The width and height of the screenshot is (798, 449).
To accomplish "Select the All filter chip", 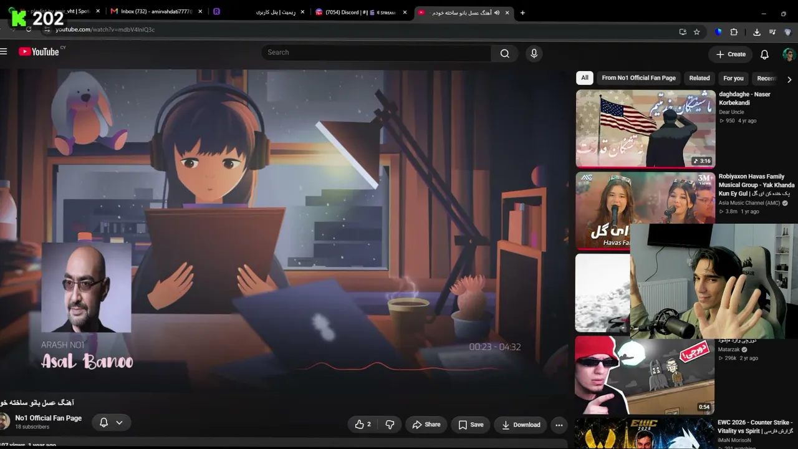I will (x=584, y=78).
